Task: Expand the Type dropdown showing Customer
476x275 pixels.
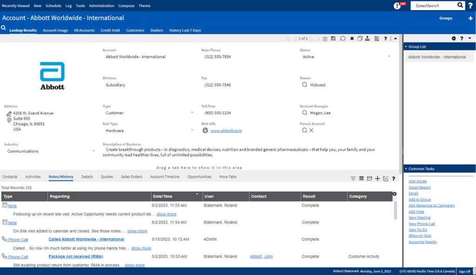Action: [x=192, y=113]
